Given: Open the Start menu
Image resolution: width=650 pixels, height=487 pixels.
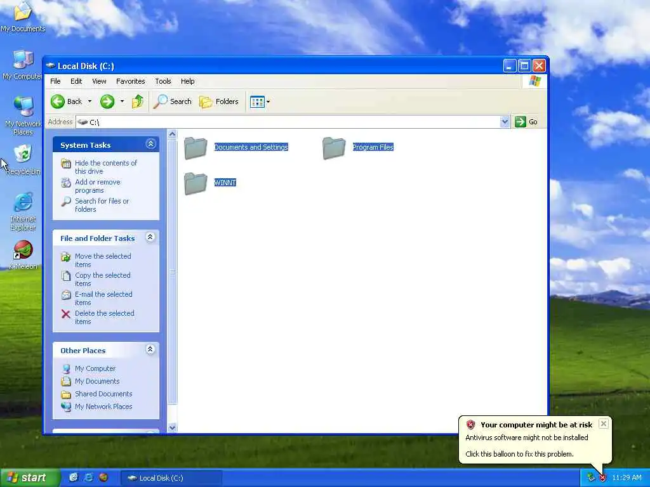Looking at the screenshot, I should pos(29,478).
